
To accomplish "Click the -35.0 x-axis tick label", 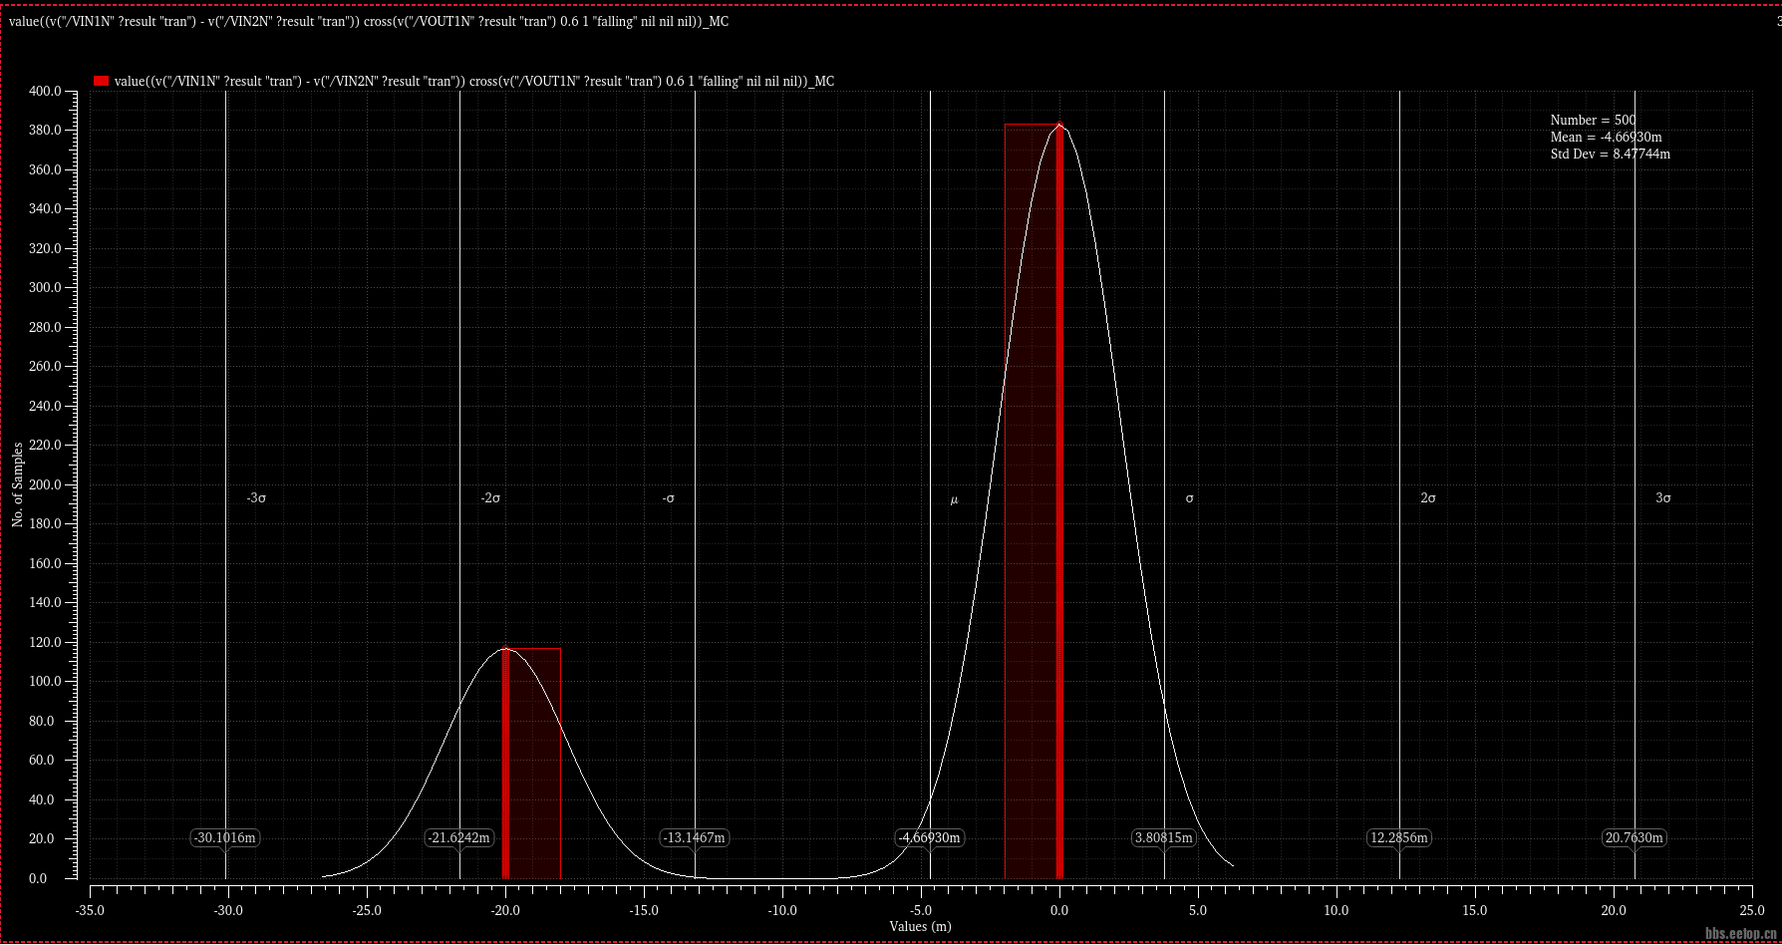I will pyautogui.click(x=90, y=910).
